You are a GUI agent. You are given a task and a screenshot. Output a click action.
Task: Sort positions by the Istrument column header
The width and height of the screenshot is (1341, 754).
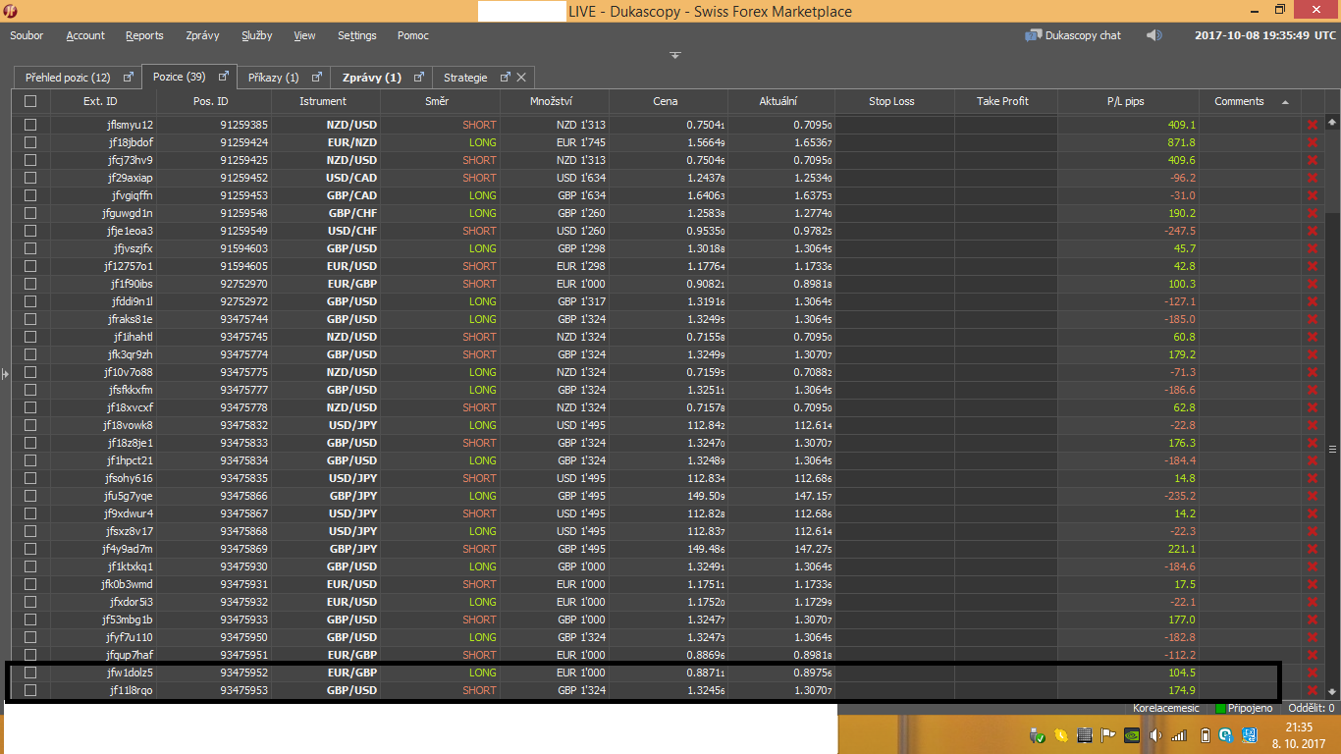(x=325, y=101)
